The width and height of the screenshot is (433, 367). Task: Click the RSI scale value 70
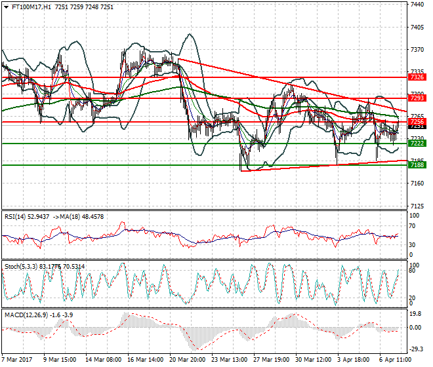pyautogui.click(x=412, y=226)
